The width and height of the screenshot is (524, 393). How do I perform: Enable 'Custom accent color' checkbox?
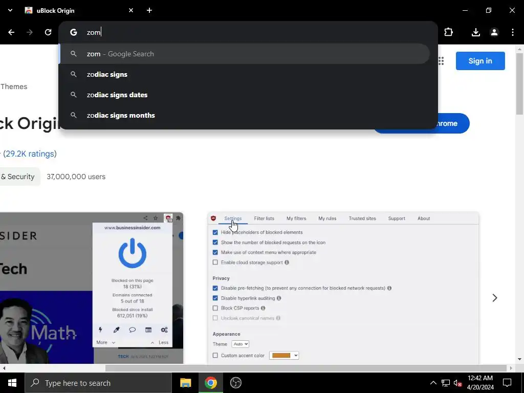click(215, 356)
